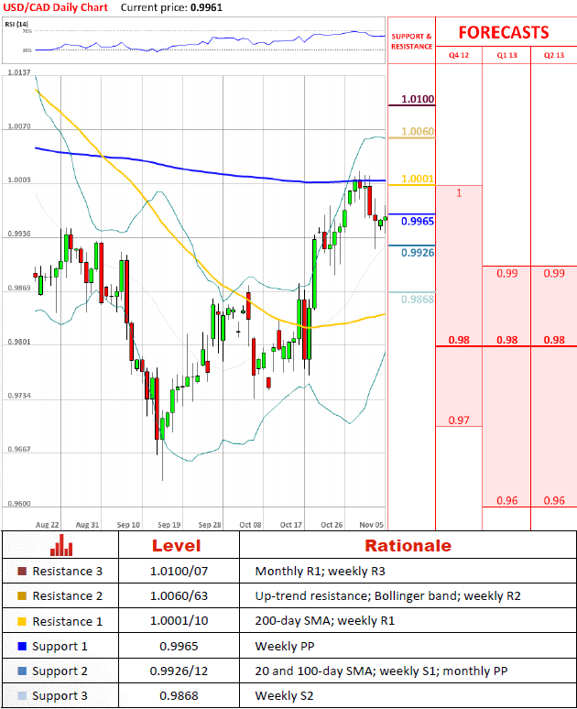Click the FORECASTS heading
Viewport: 577px width, 709px height.
[503, 32]
